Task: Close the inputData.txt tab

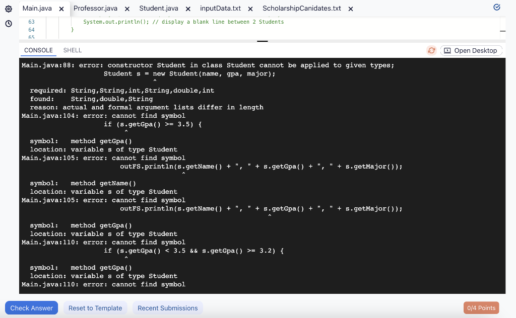Action: (x=250, y=9)
